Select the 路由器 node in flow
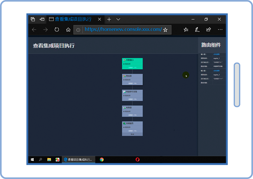This screenshot has height=179, width=253. (132, 79)
